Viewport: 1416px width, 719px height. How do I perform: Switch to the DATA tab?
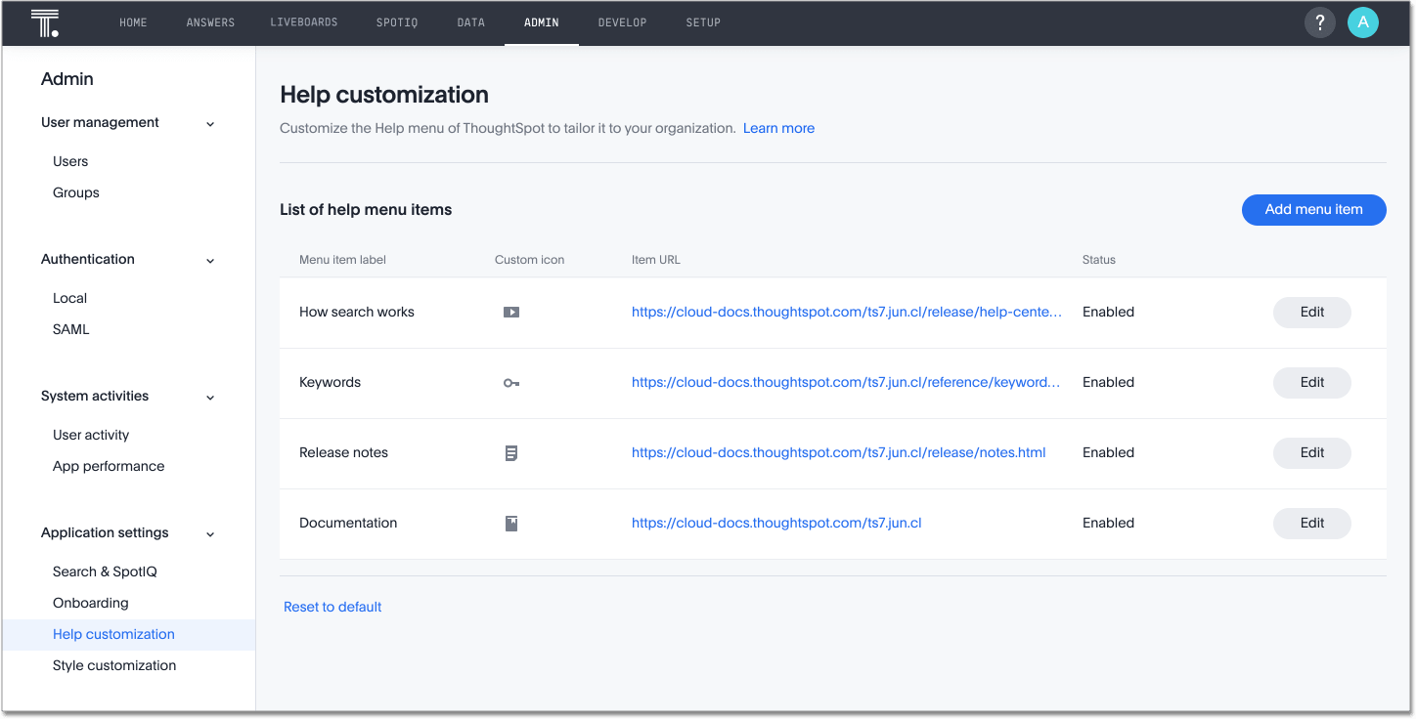470,22
